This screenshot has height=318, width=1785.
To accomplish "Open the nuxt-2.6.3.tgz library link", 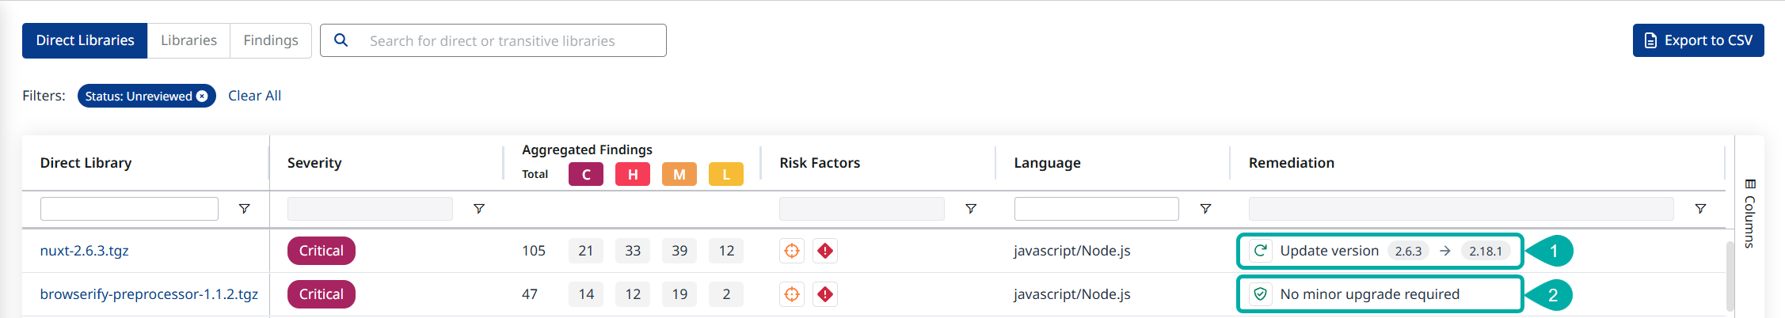I will (84, 251).
